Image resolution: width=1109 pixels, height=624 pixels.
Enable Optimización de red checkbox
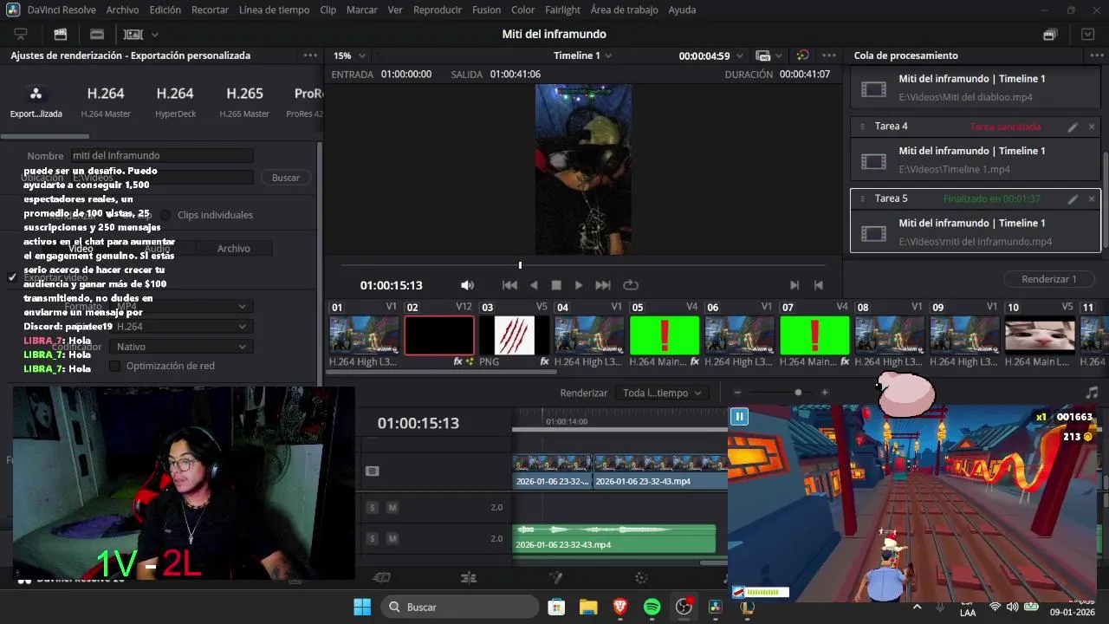(x=114, y=366)
